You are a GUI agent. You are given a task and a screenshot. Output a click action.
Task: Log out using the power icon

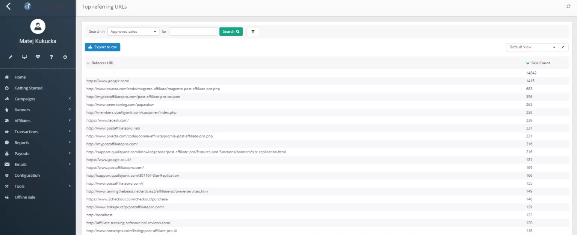[x=64, y=56]
